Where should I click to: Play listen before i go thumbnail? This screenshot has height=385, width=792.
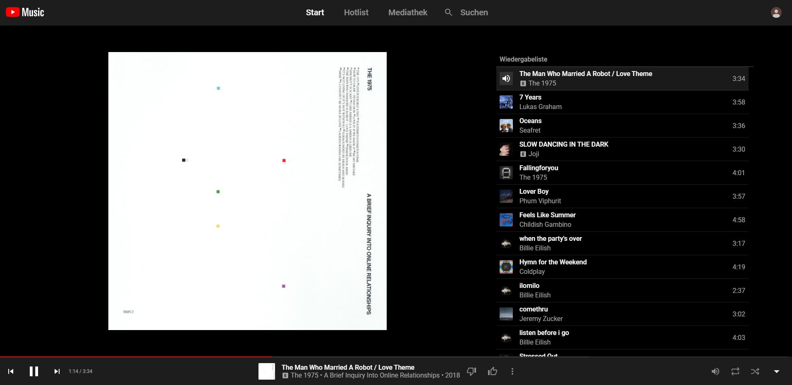(x=506, y=337)
